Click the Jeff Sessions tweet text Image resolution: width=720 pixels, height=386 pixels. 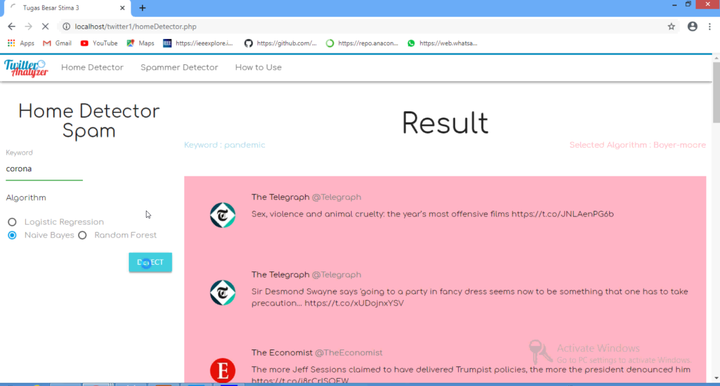coord(471,375)
